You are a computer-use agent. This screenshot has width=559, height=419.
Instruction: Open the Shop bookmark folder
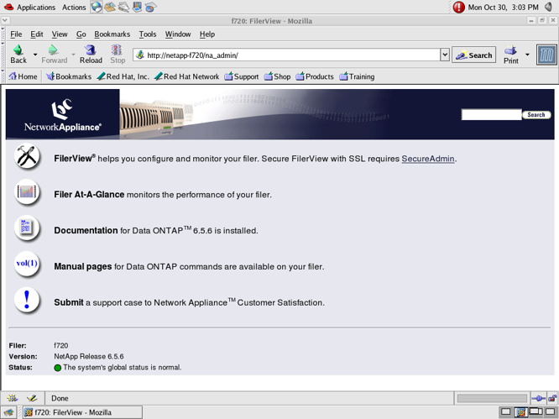click(277, 76)
